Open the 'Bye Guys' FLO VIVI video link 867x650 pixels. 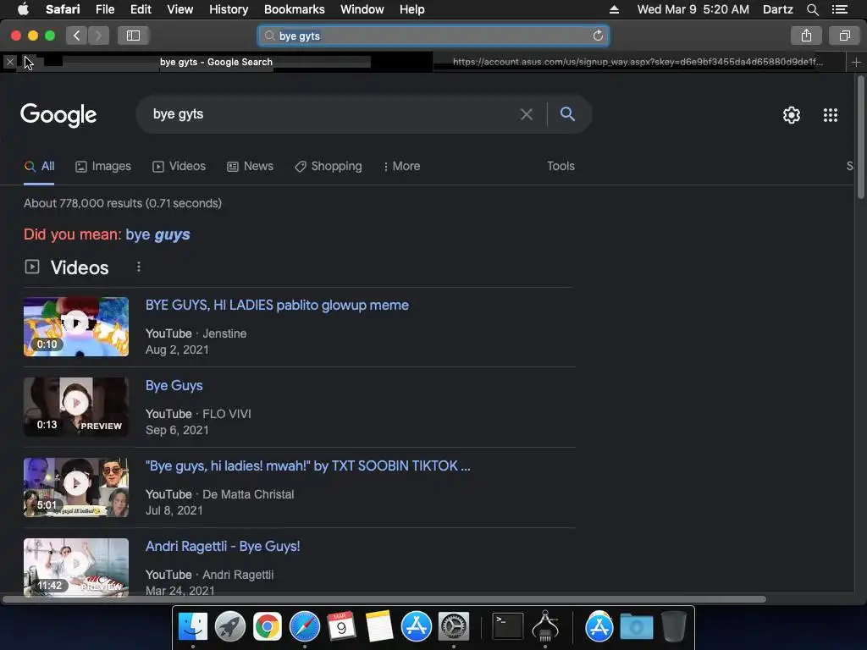(174, 386)
